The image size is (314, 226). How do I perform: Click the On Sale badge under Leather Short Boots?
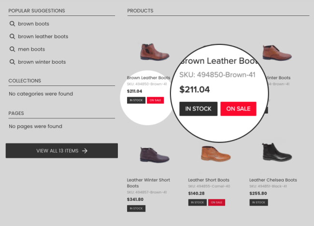216,202
